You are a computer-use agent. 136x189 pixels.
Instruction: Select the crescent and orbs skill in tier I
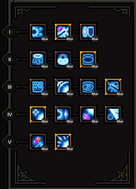(x=38, y=32)
